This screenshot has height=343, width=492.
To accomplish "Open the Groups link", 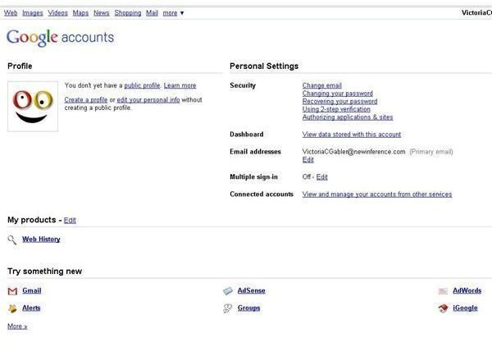I will coord(248,308).
